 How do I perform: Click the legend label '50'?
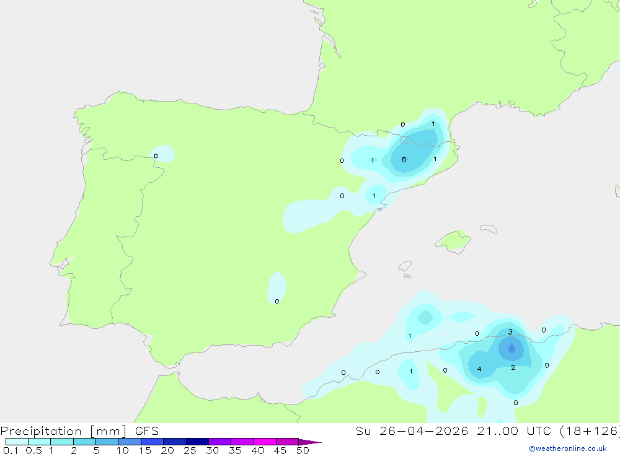point(303,450)
